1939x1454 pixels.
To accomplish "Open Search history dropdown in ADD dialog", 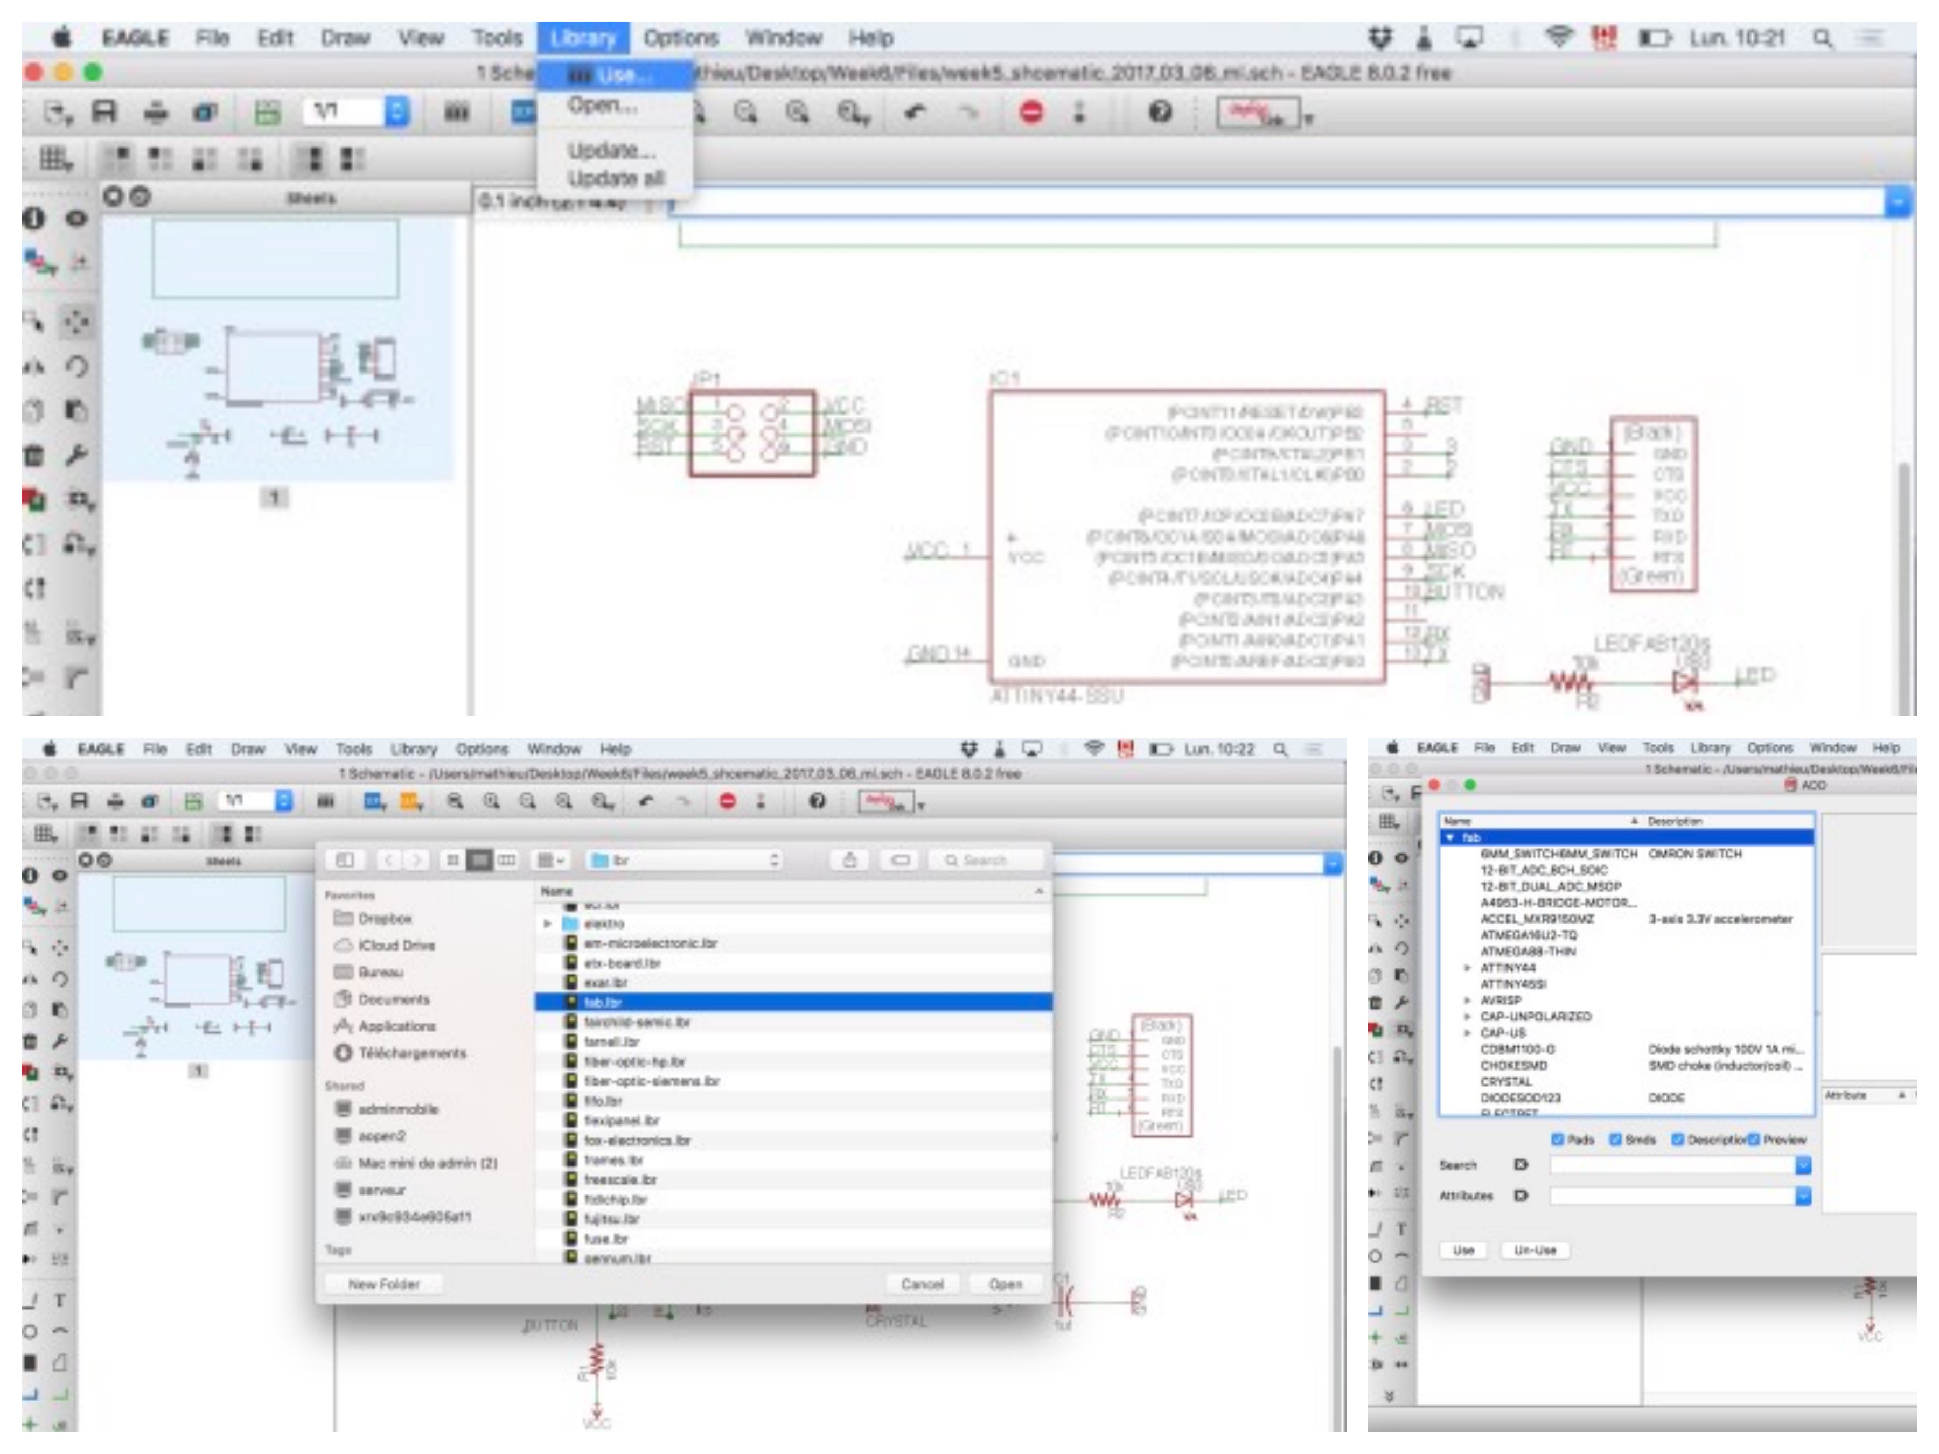I will point(1803,1165).
